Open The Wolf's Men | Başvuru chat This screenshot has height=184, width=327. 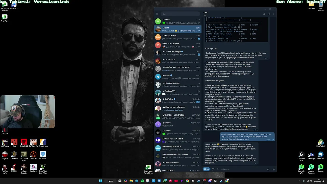tap(178, 156)
